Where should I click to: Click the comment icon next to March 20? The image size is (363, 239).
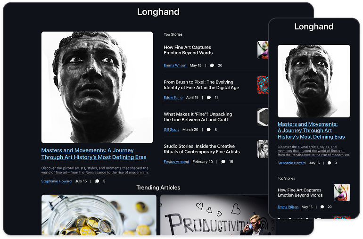tap(208, 130)
